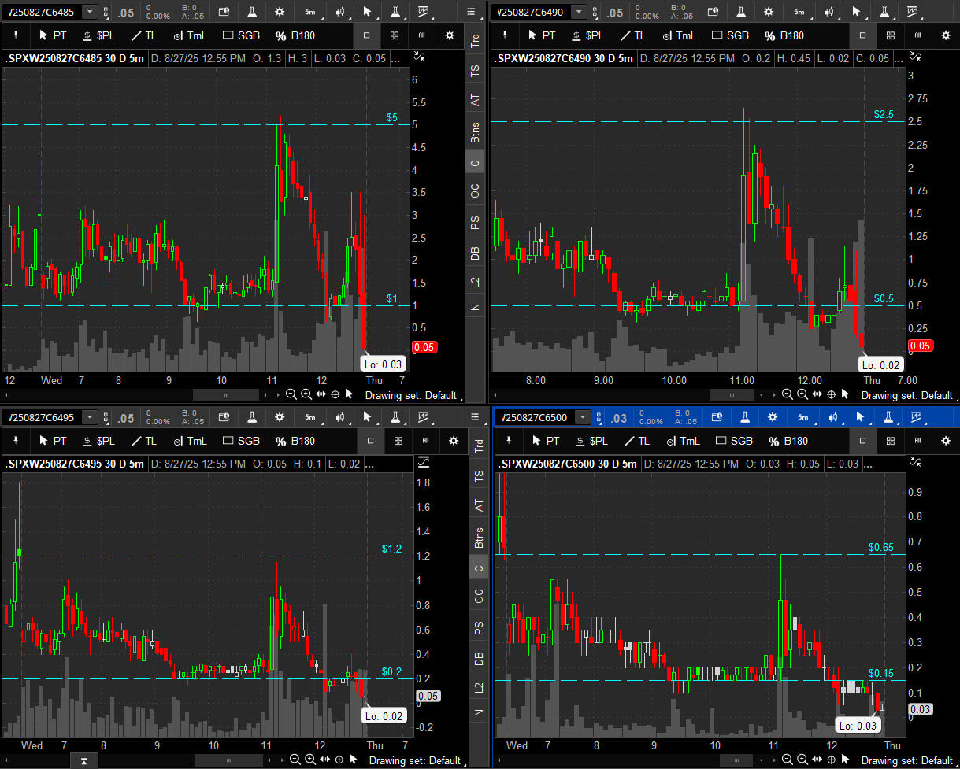
Task: Toggle four-grid layout view on C6495 toolbar
Action: click(x=398, y=441)
